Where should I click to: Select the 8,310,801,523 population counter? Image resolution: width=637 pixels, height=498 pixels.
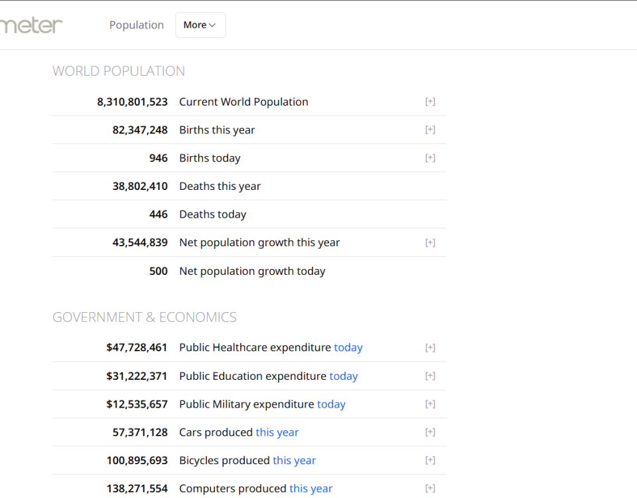[132, 102]
